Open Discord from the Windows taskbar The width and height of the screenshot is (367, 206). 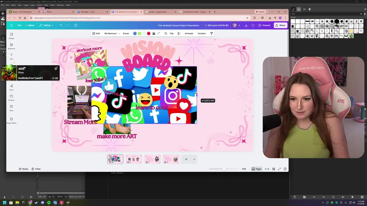(42, 203)
